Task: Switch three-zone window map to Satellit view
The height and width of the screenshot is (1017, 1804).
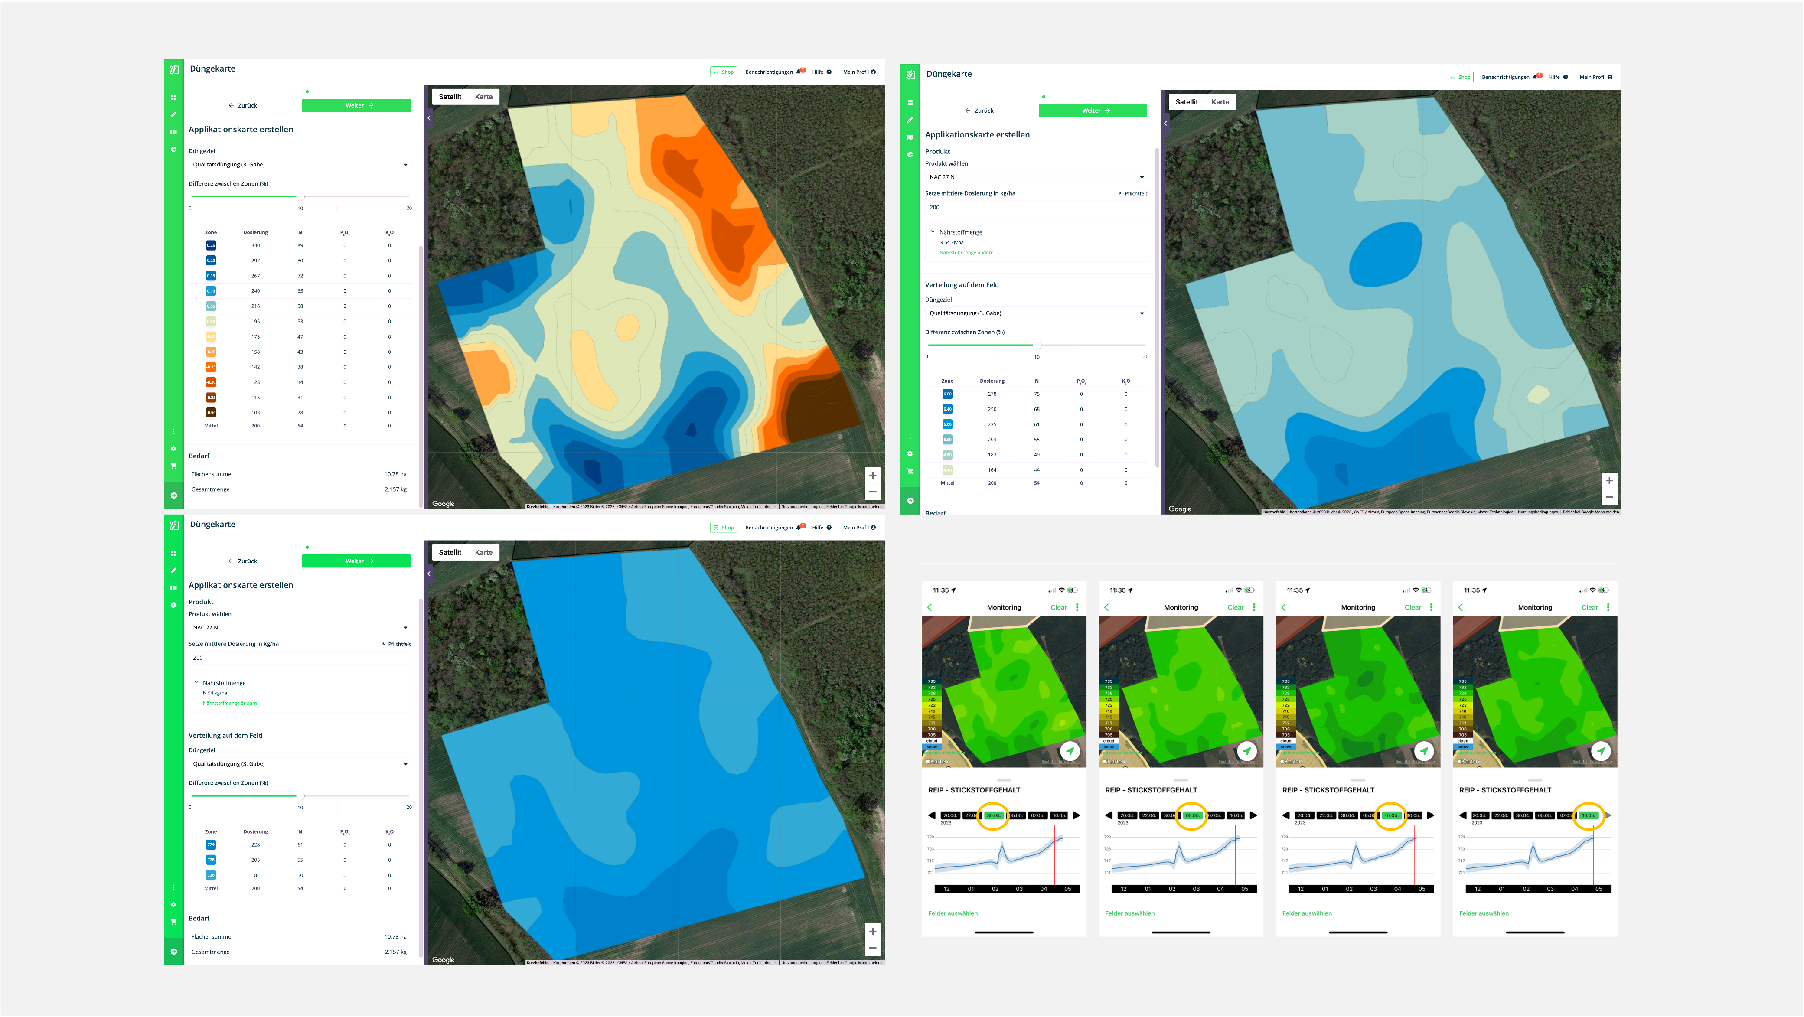Action: point(450,552)
